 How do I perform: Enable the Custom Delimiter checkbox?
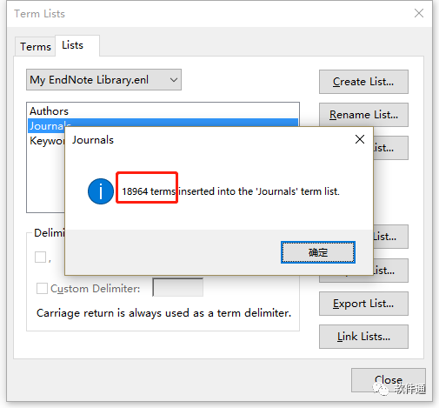pyautogui.click(x=42, y=288)
